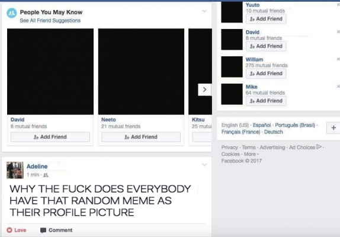The image size is (340, 237).
Task: Expand the More footer menu
Action: click(251, 154)
